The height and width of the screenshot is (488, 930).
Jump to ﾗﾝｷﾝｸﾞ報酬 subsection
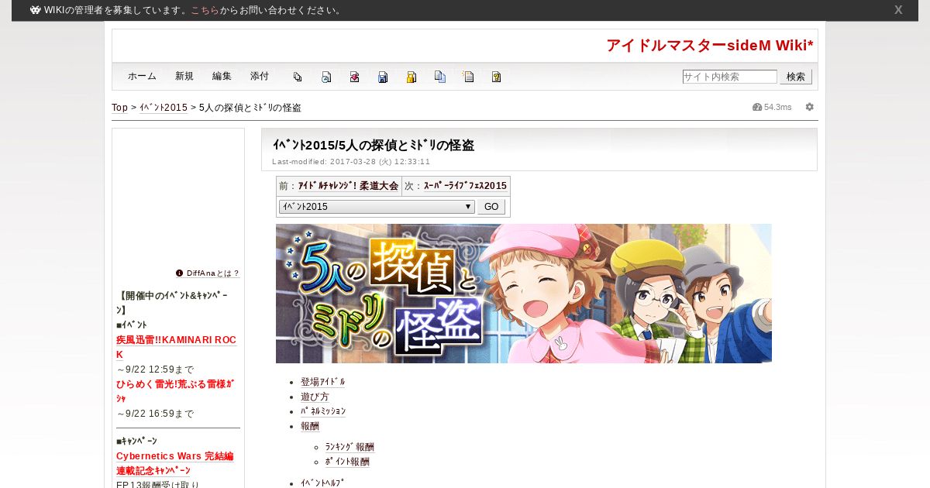(350, 447)
